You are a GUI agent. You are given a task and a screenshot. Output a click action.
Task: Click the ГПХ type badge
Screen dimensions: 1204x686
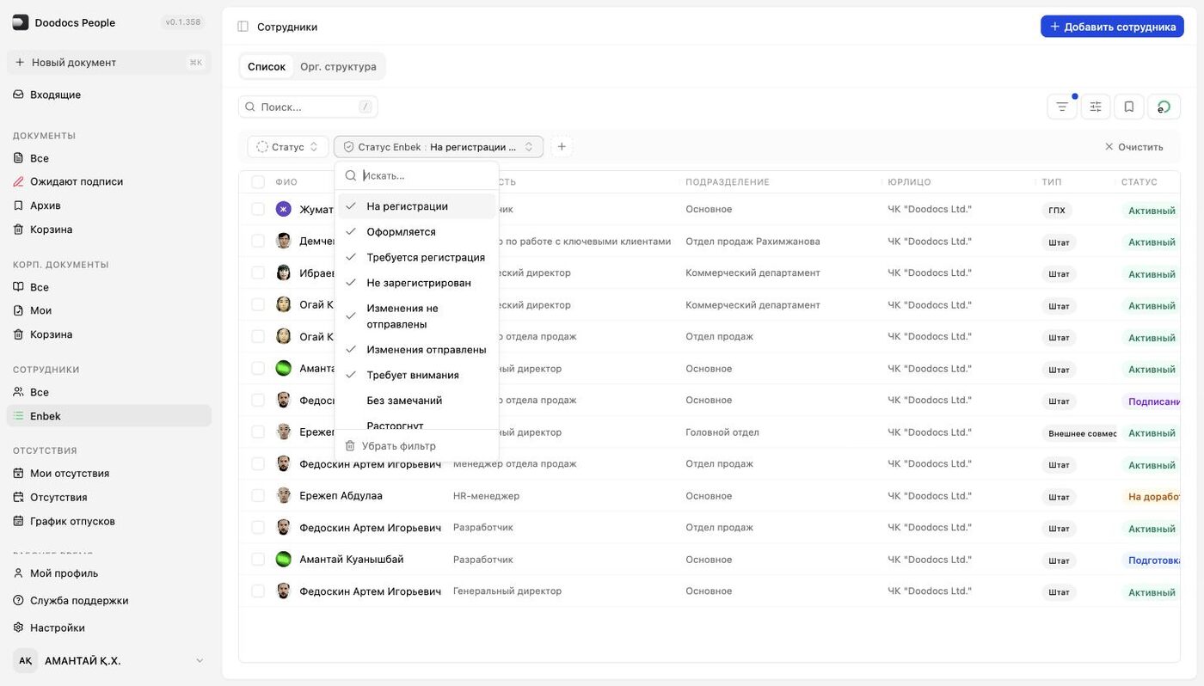click(1056, 210)
